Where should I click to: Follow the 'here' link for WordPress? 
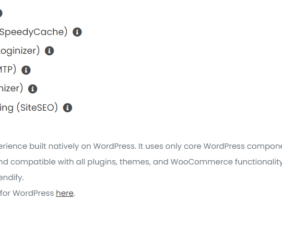(x=65, y=193)
